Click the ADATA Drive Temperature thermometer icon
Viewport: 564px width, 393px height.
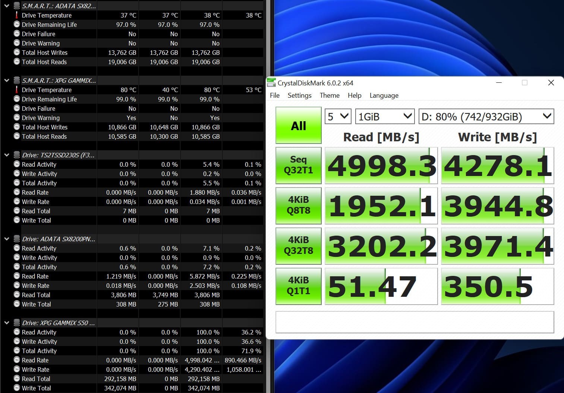tap(16, 15)
